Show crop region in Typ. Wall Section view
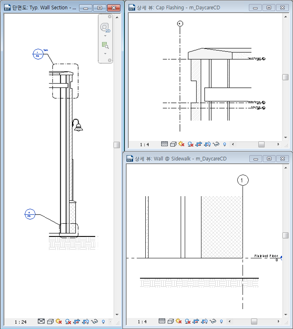 click(85, 321)
